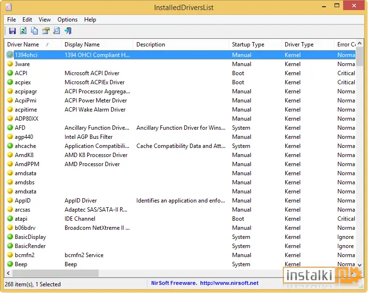The width and height of the screenshot is (368, 293).
Task: Click the yellow icon beside AppID
Action: (10, 201)
